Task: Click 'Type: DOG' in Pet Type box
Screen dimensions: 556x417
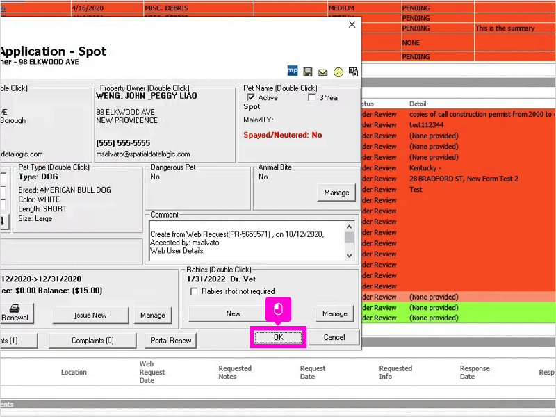Action: coord(38,177)
